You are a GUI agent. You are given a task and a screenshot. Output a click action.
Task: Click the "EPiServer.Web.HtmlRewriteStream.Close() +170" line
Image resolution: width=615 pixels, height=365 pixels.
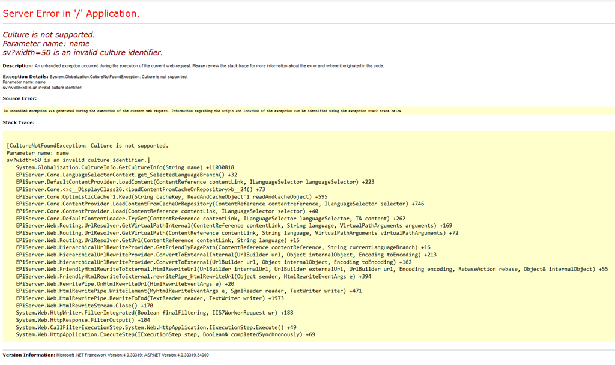85,306
